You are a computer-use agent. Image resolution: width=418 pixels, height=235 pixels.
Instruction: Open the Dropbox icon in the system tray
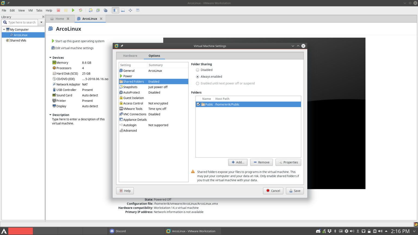pos(330,231)
